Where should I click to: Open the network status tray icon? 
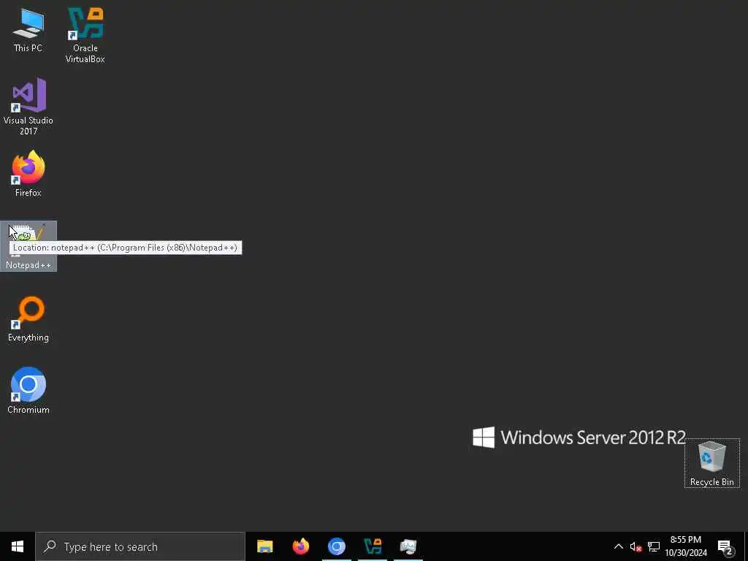654,546
